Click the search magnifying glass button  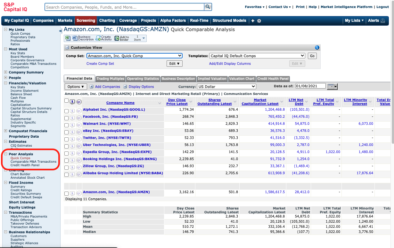point(208,7)
